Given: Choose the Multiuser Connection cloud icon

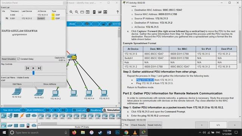Looking at the screenshot, I should (x=34, y=116).
